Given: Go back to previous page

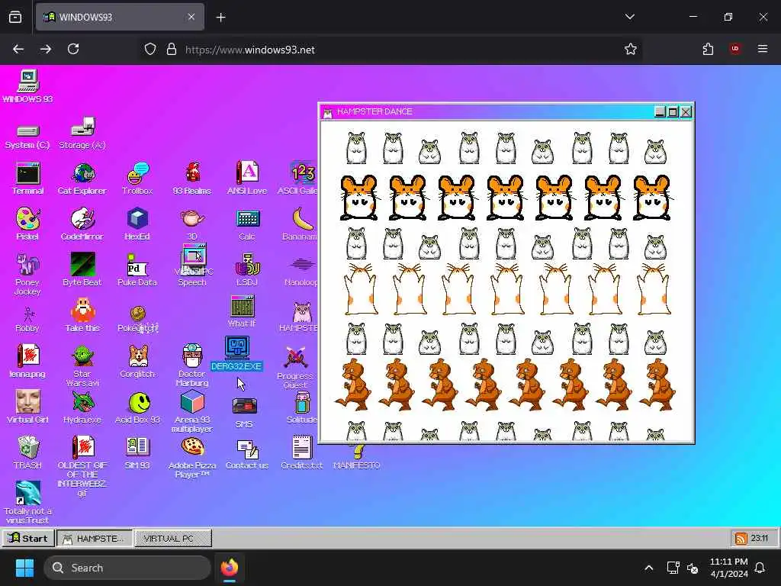Looking at the screenshot, I should (18, 49).
